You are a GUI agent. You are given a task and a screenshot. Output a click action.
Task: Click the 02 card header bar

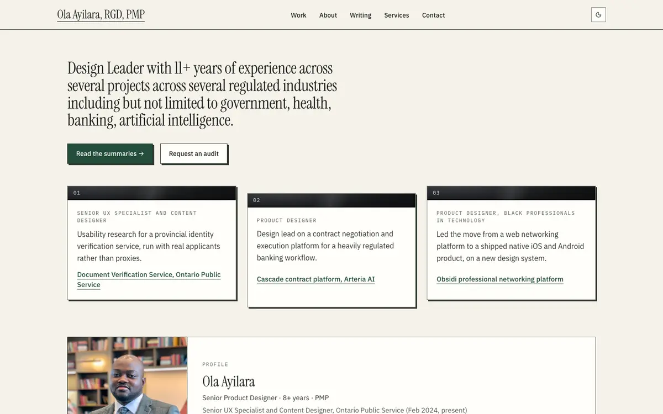(331, 200)
